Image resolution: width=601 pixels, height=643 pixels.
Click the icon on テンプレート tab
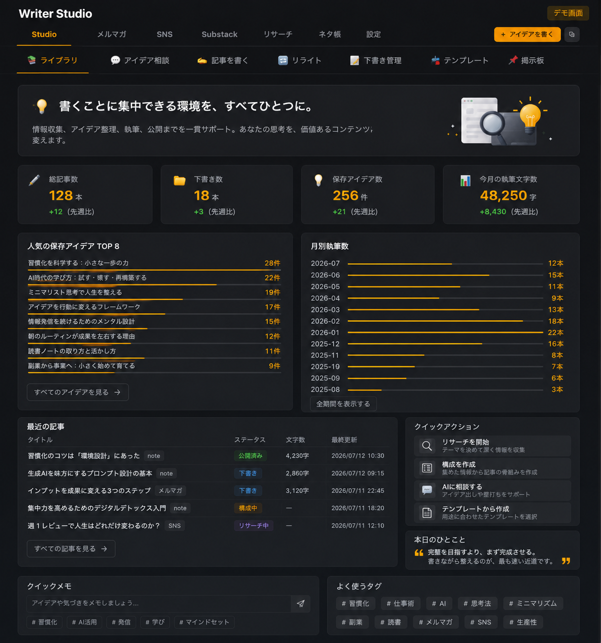[435, 60]
